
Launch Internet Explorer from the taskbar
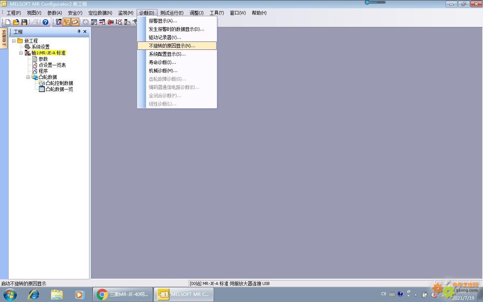point(34,294)
